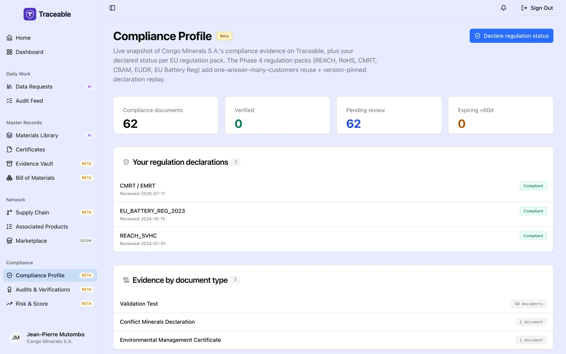Open Associated Products page
This screenshot has width=566, height=354.
coord(50,227)
